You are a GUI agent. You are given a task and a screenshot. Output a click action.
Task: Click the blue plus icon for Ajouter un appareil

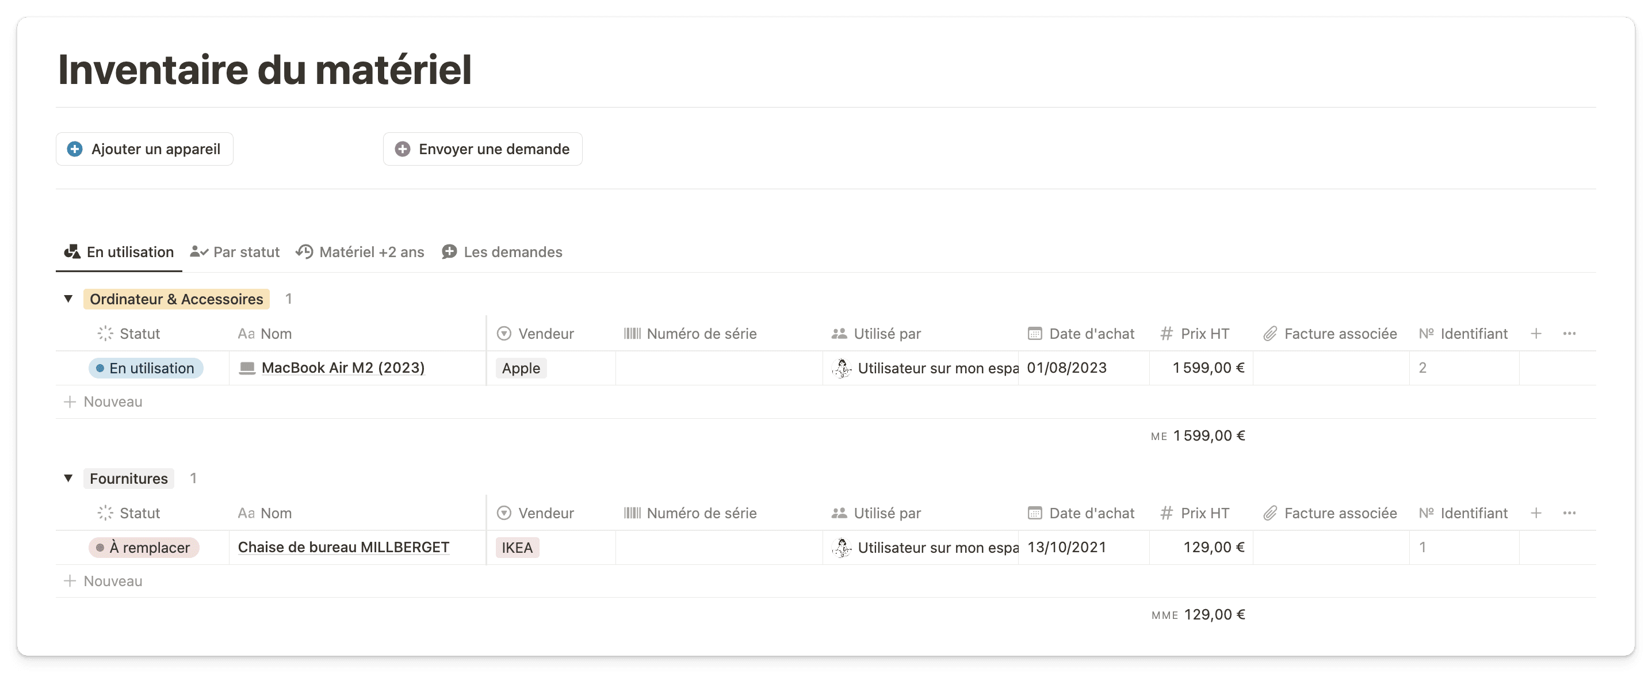pos(74,149)
